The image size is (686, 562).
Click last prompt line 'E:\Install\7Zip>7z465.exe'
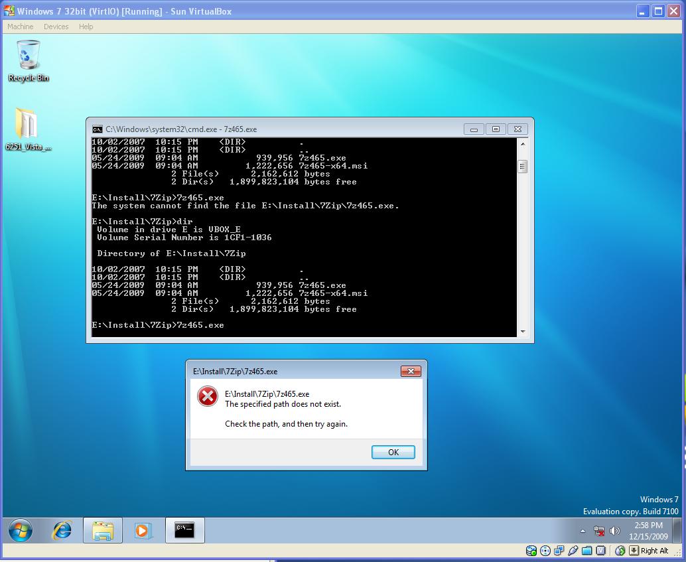tap(157, 325)
